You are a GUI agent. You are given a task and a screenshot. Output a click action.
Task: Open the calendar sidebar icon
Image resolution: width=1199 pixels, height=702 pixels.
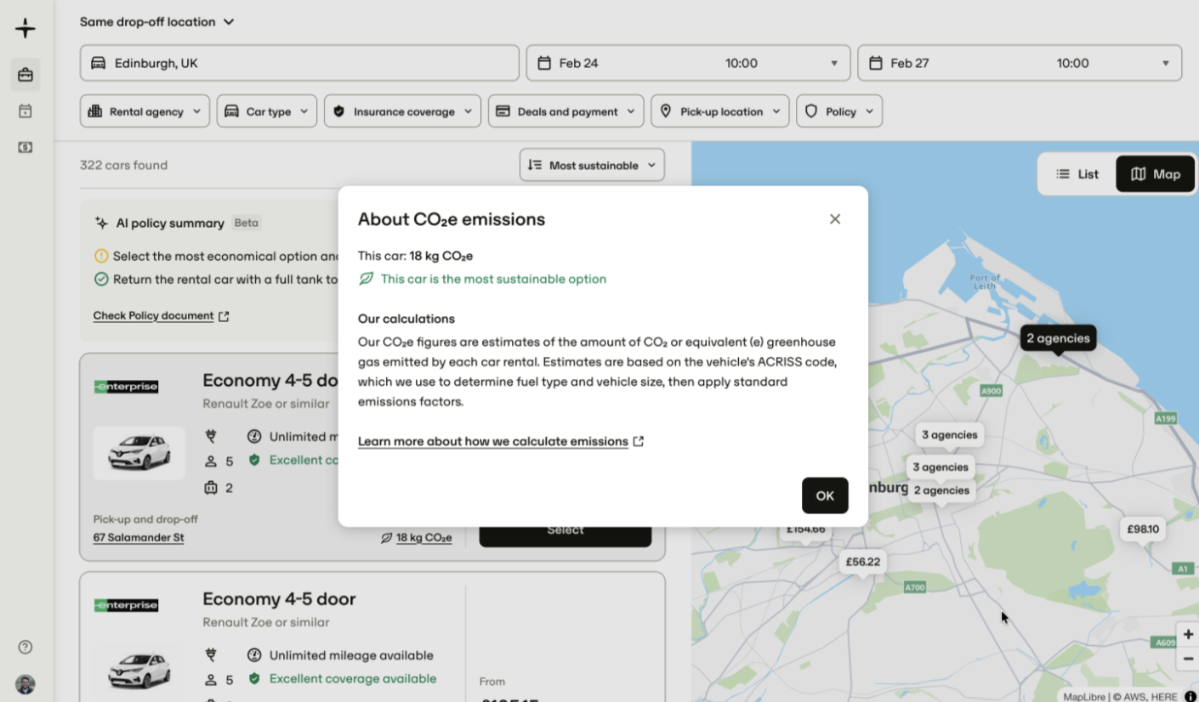tap(26, 111)
